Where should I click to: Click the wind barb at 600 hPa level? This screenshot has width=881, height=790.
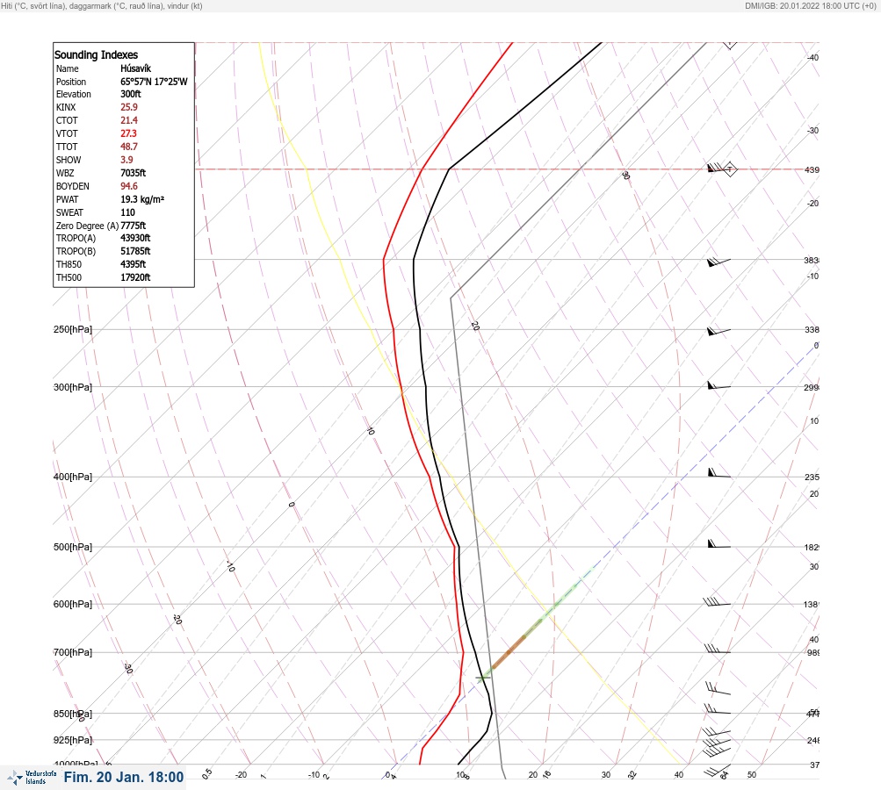pyautogui.click(x=717, y=602)
